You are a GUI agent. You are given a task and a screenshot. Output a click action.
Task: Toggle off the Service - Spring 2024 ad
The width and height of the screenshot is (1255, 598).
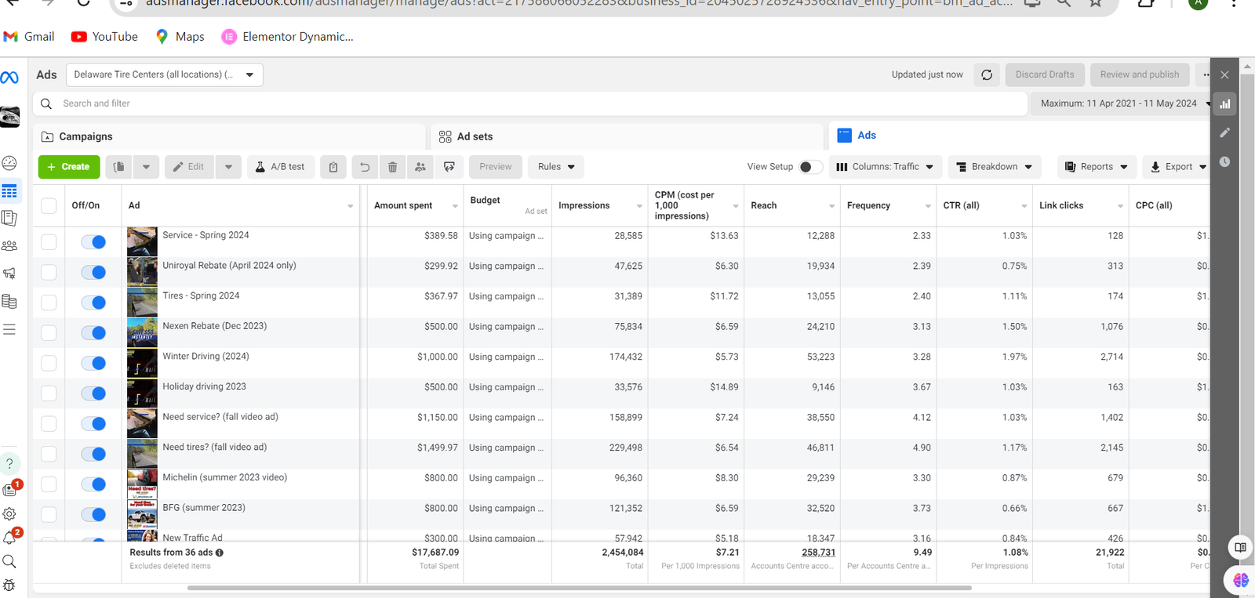93,242
